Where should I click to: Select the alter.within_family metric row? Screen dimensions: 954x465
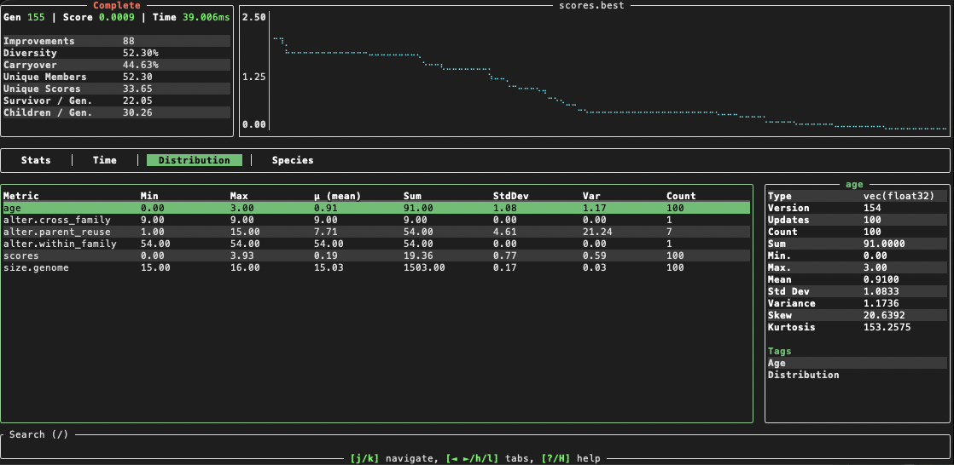376,244
